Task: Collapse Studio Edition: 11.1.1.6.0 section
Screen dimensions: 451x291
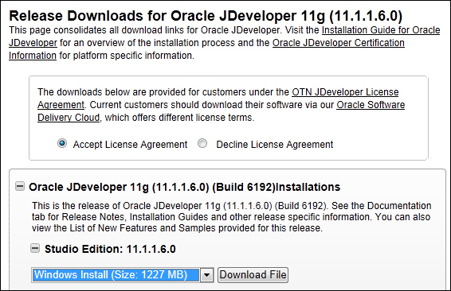Action: [x=35, y=248]
